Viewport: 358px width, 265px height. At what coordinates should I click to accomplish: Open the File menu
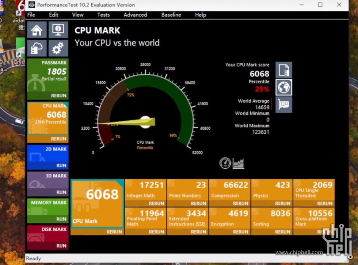point(31,15)
